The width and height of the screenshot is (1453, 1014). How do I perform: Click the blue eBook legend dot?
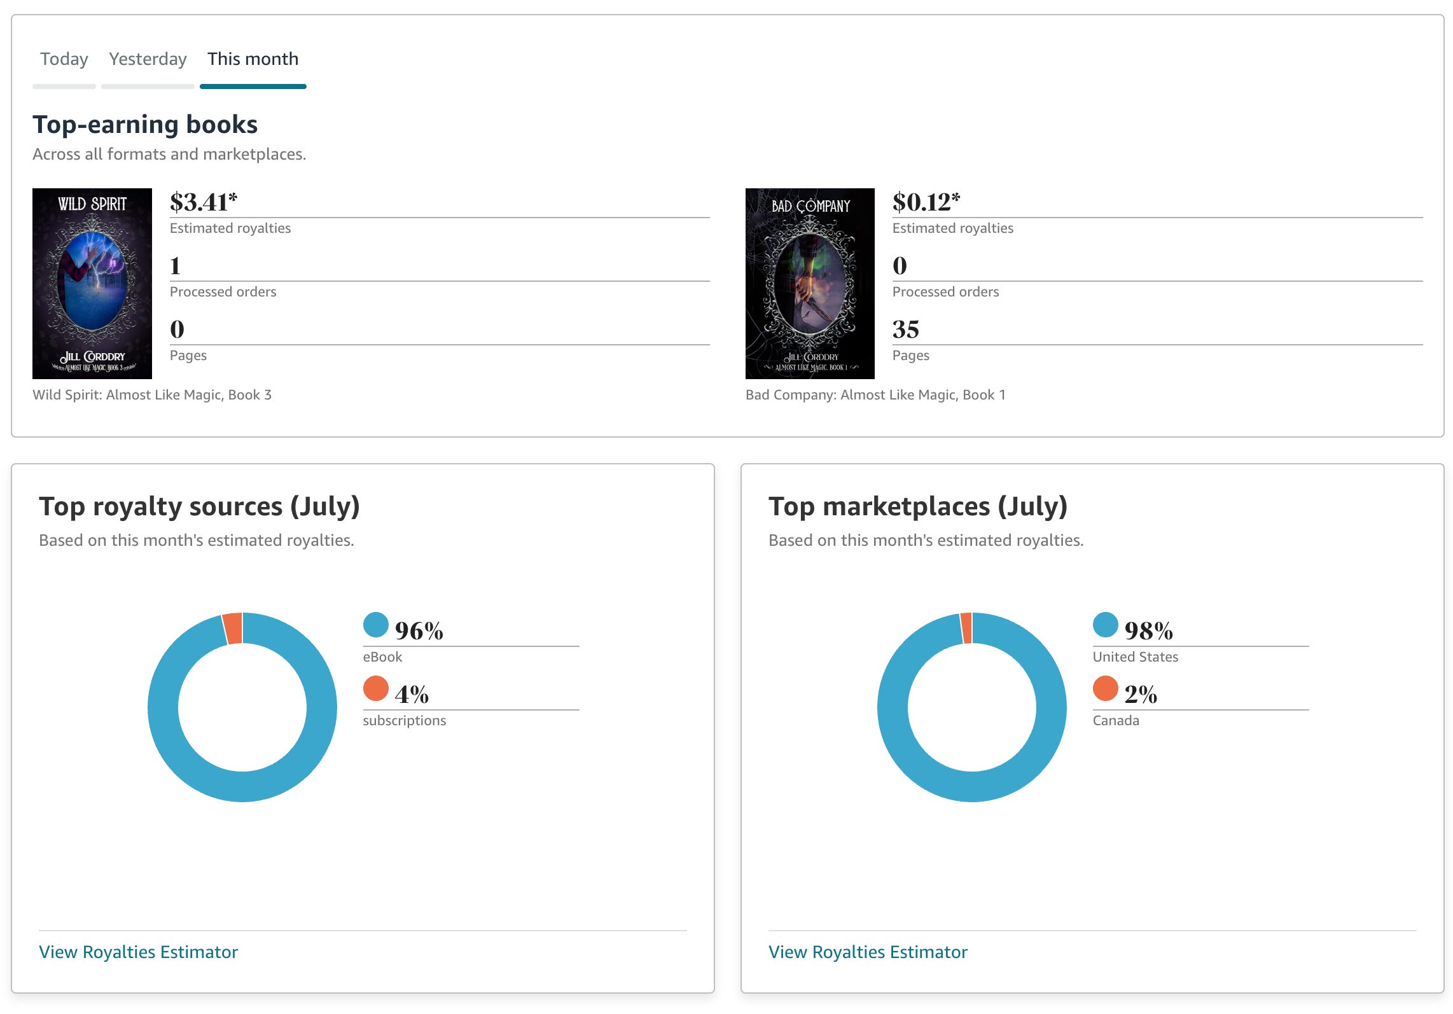376,625
